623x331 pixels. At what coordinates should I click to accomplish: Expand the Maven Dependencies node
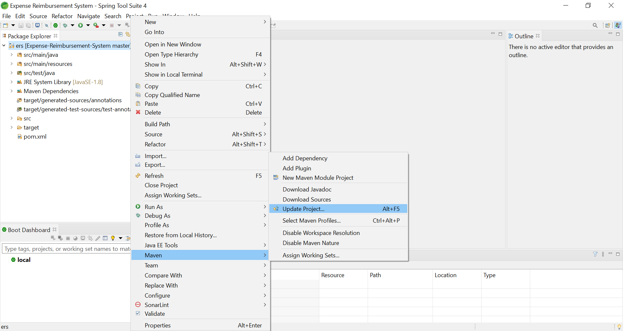(x=12, y=91)
